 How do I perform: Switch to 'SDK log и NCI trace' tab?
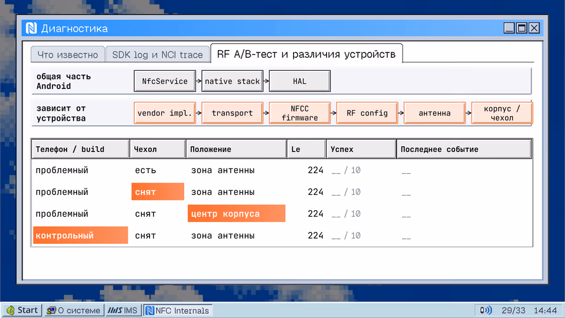pos(158,54)
